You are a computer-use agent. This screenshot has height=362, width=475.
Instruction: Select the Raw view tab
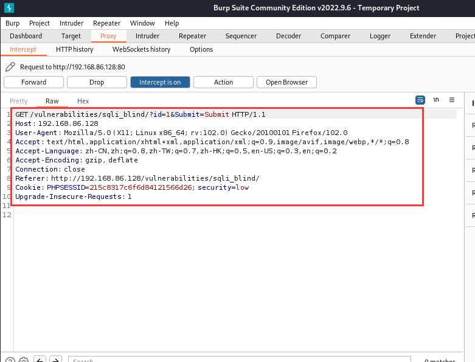pyautogui.click(x=52, y=101)
